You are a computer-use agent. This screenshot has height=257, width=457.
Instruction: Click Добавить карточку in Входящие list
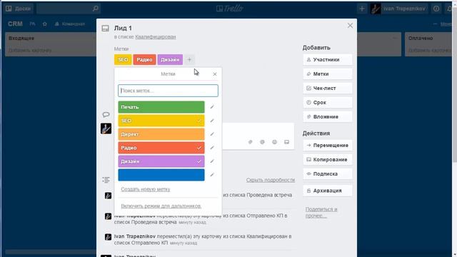pos(30,50)
